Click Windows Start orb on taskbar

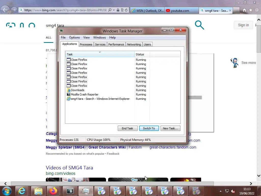pyautogui.click(x=7, y=191)
